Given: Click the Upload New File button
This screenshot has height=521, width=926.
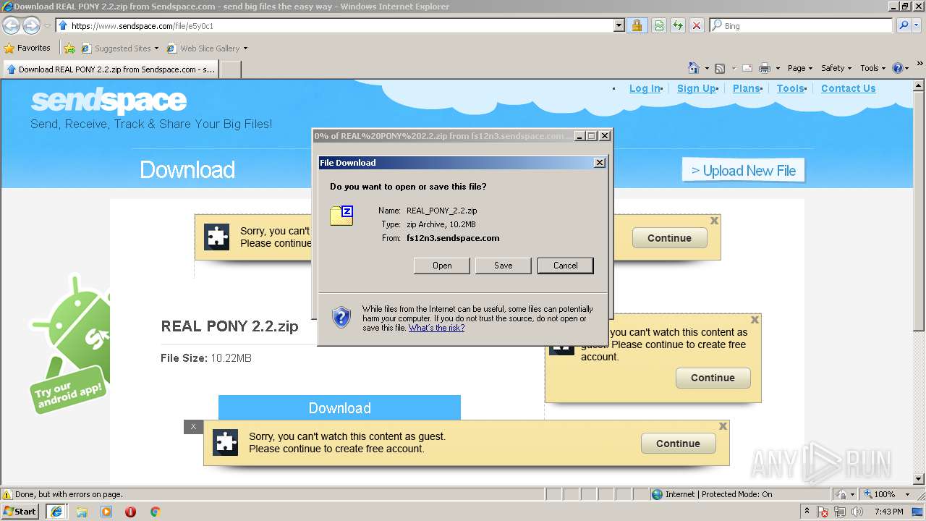Looking at the screenshot, I should [744, 171].
